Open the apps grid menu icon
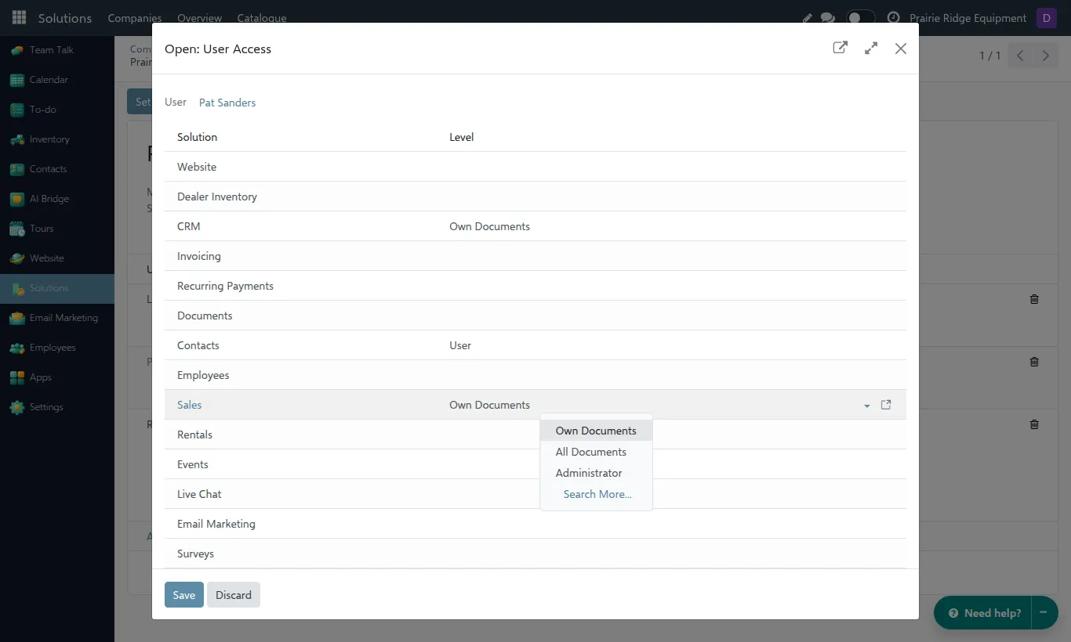The width and height of the screenshot is (1071, 642). point(19,18)
